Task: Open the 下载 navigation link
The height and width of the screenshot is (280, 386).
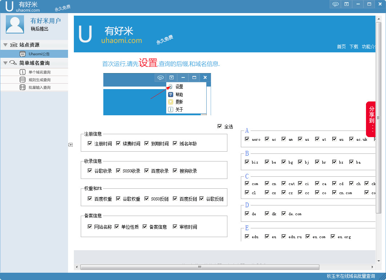Action: [354, 47]
